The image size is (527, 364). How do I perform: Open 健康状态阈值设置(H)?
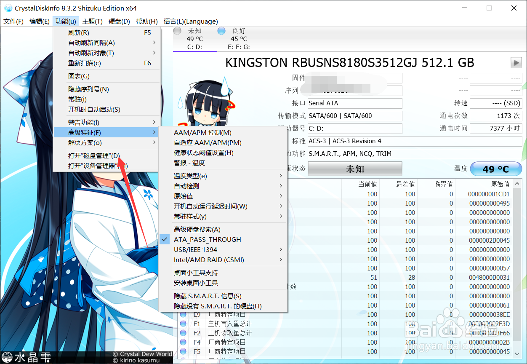tap(223, 153)
